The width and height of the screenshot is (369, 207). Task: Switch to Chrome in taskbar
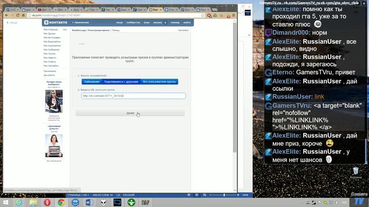61,202
